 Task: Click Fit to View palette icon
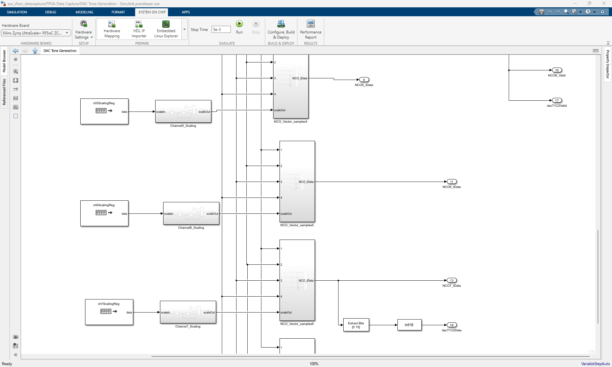click(x=16, y=80)
